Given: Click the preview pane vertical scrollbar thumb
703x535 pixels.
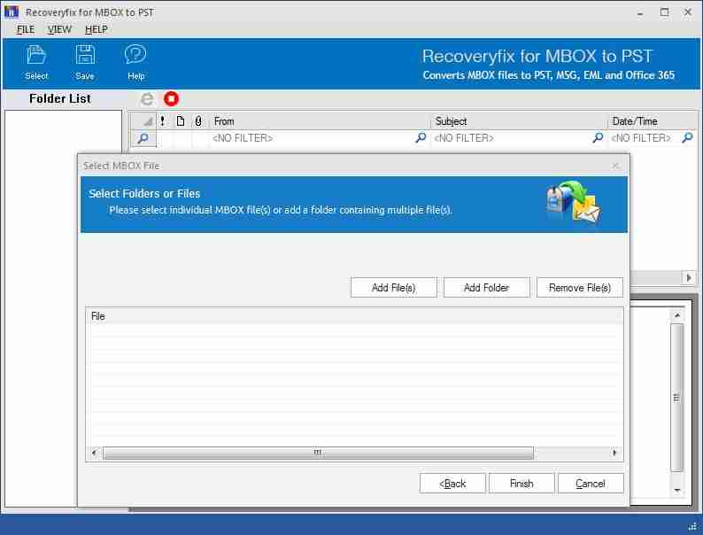Looking at the screenshot, I should (x=676, y=398).
